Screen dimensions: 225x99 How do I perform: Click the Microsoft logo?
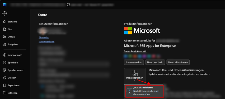coord(142,31)
